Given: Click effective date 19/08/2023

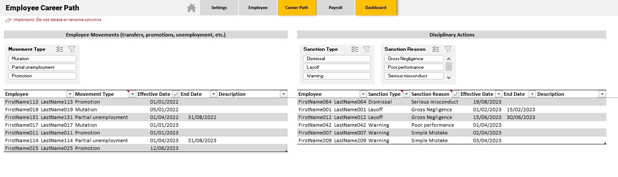Looking at the screenshot, I should point(487,102).
